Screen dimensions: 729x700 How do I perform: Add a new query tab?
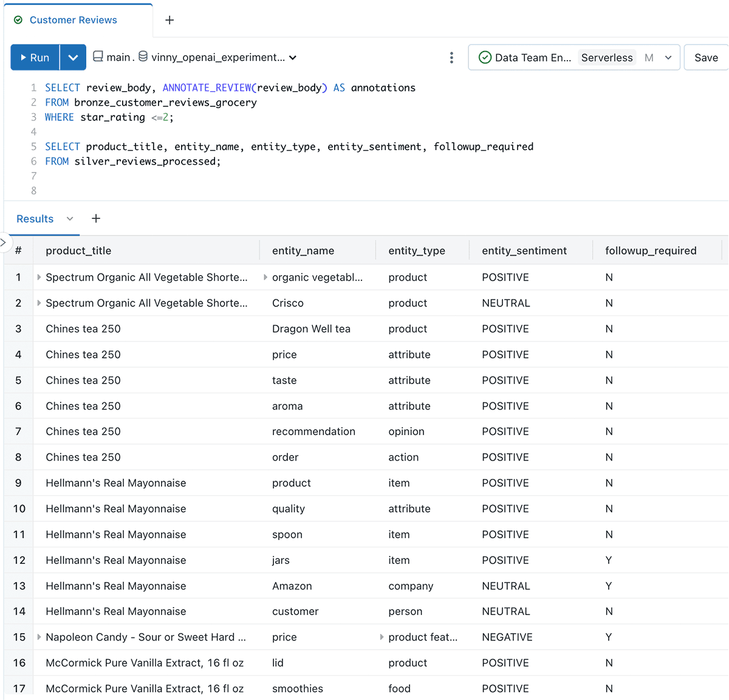click(169, 20)
